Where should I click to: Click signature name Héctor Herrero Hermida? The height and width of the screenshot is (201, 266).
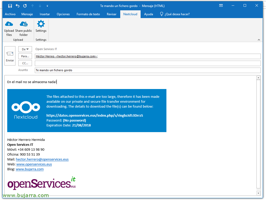click(26, 140)
